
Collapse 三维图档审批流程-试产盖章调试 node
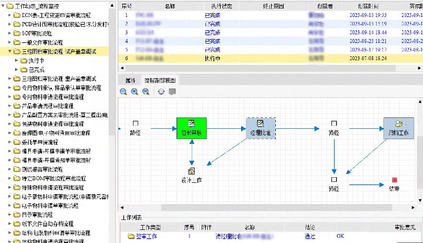[10, 51]
